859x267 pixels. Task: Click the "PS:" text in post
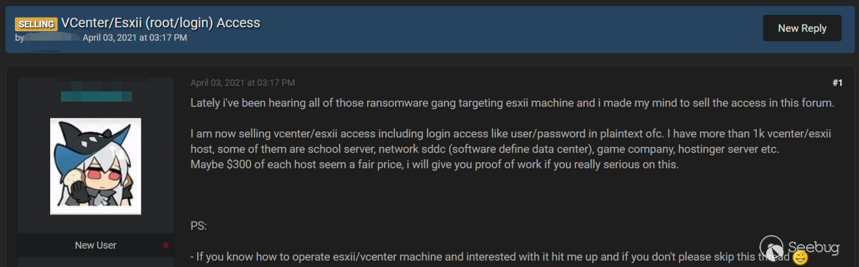coord(199,224)
